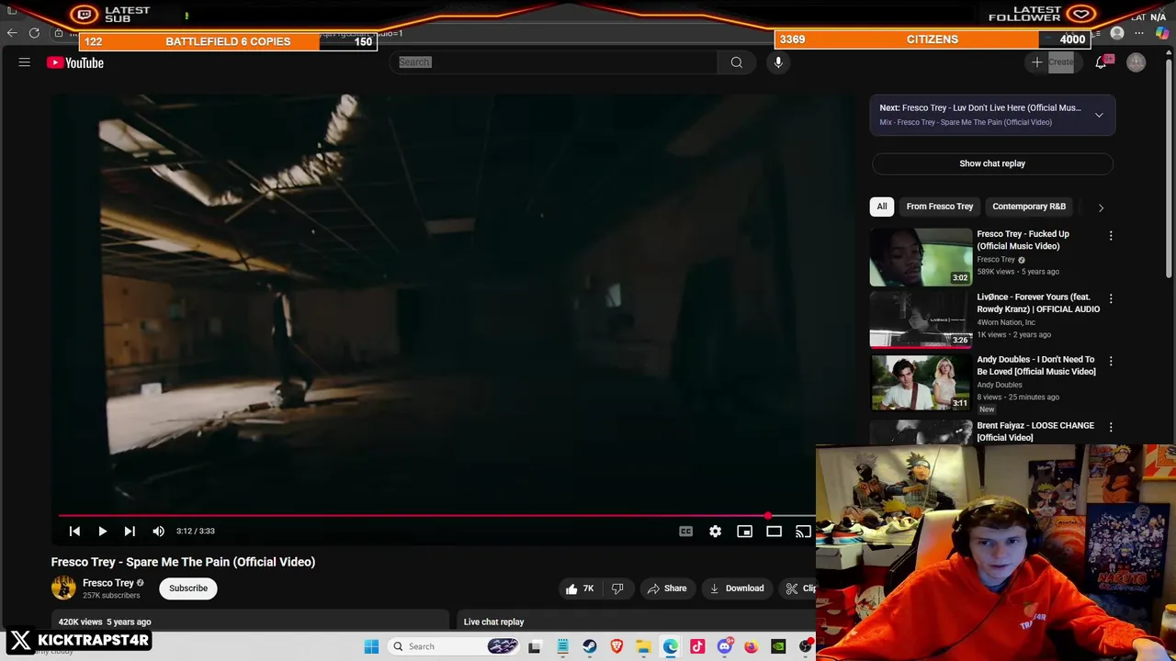Open NVIDIA app from the taskbar
The image size is (1176, 661).
[778, 646]
